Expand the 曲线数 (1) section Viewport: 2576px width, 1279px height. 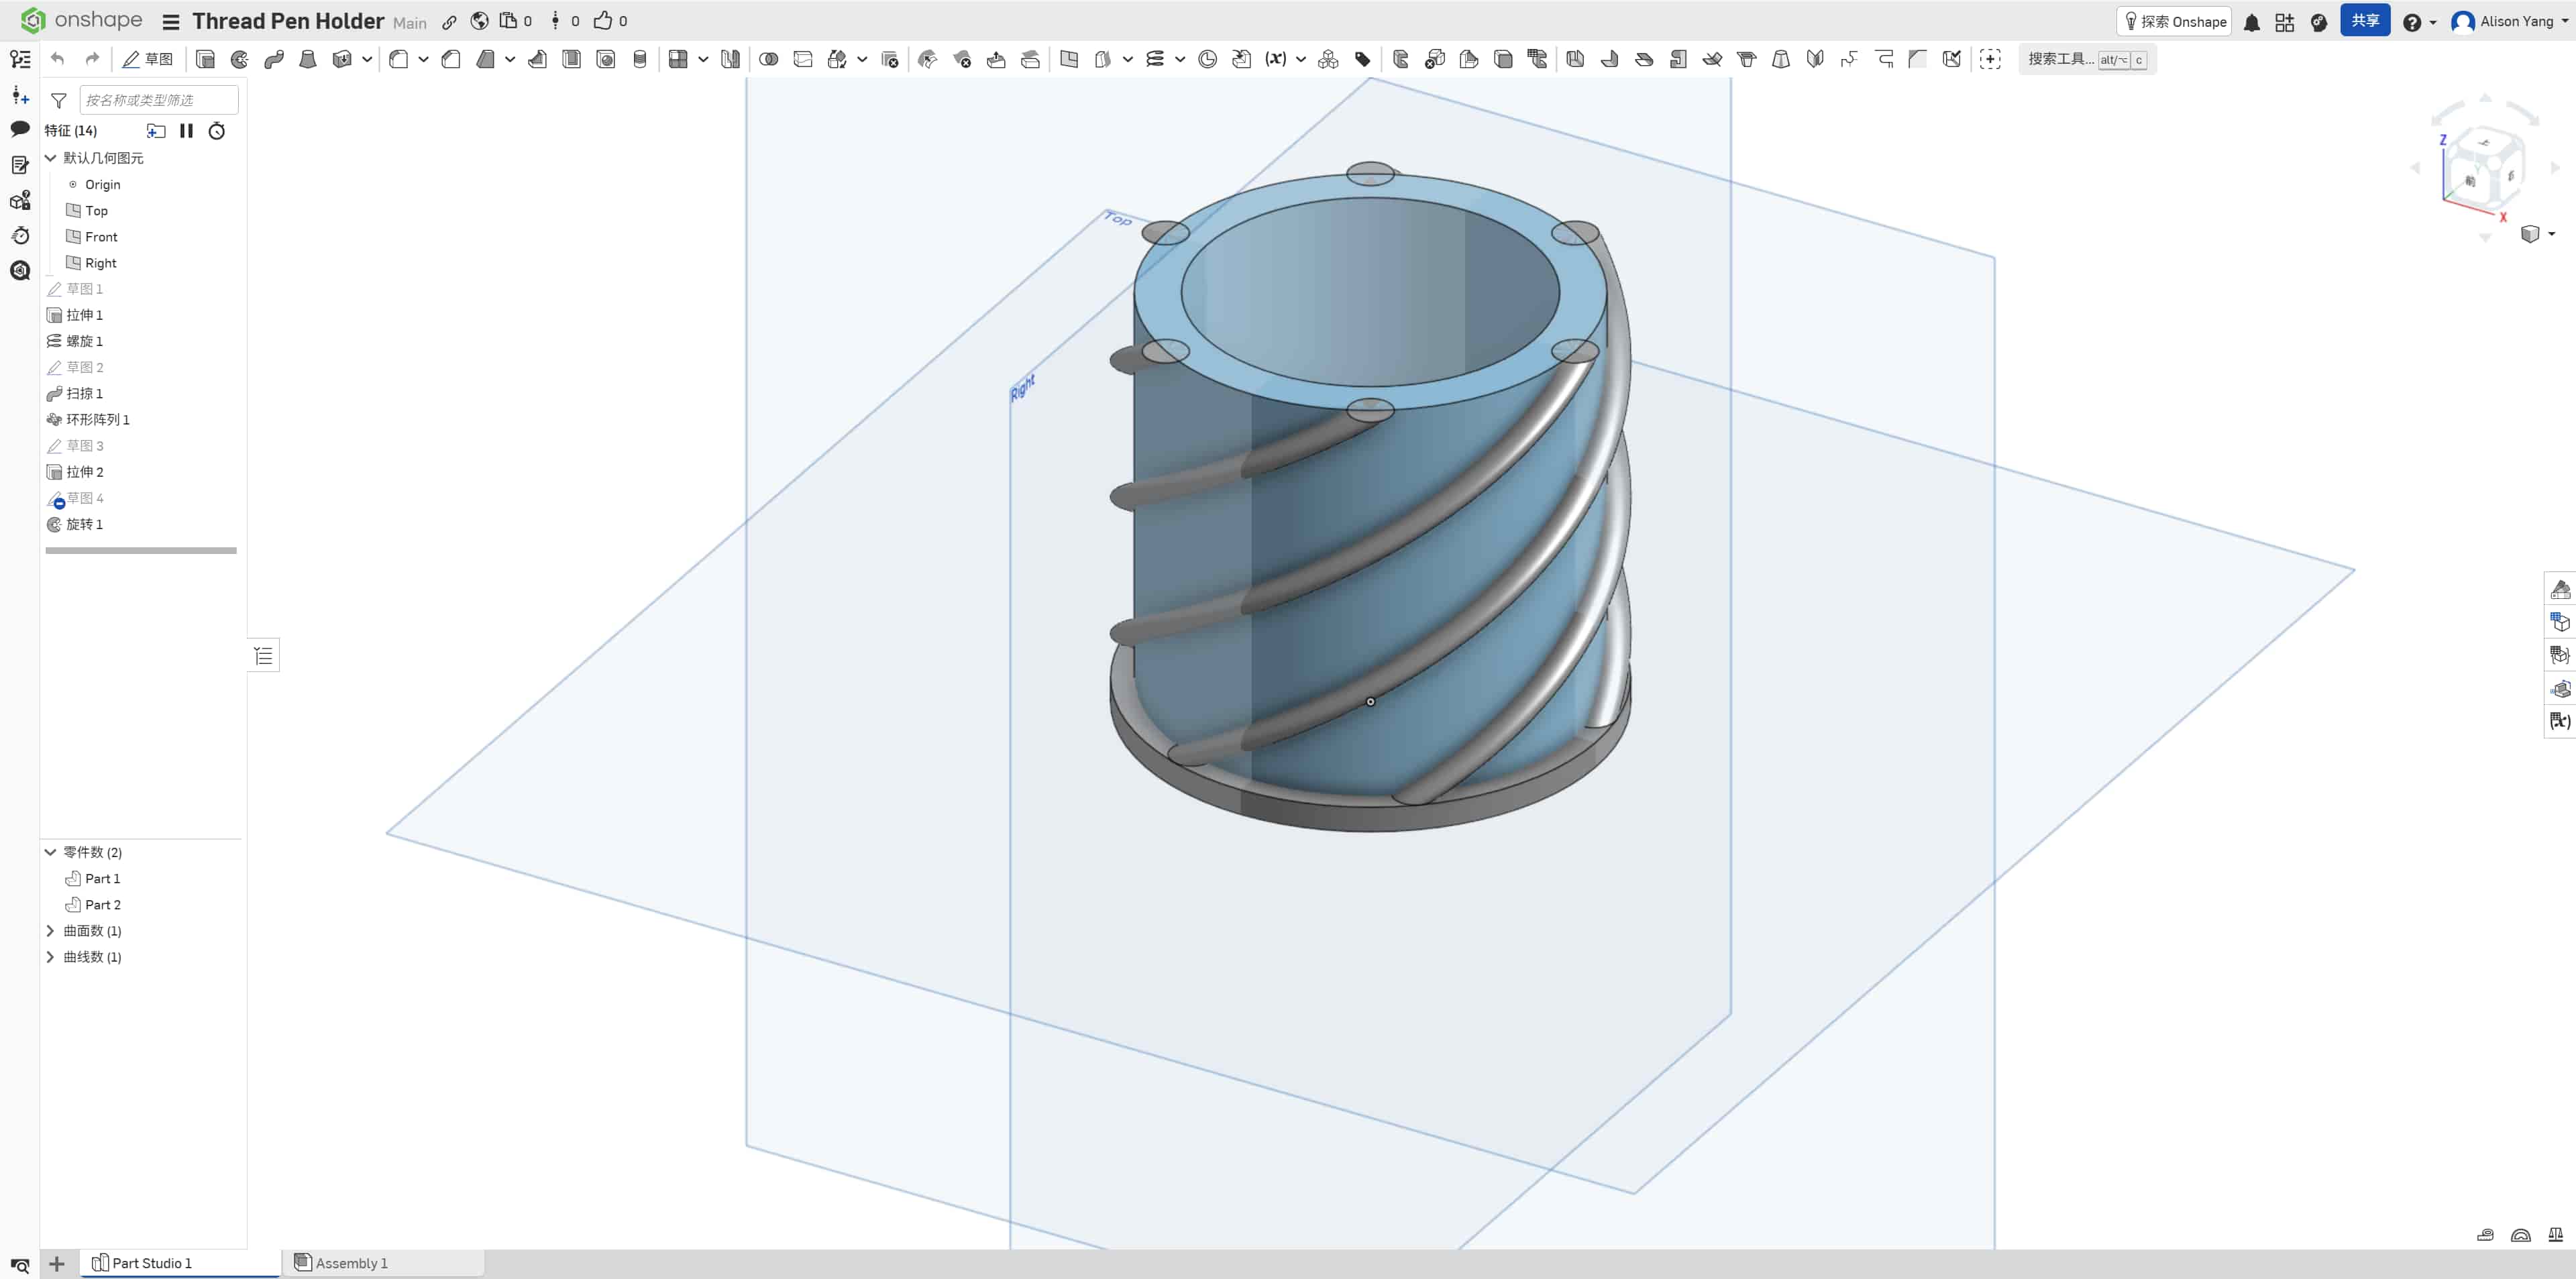(51, 957)
